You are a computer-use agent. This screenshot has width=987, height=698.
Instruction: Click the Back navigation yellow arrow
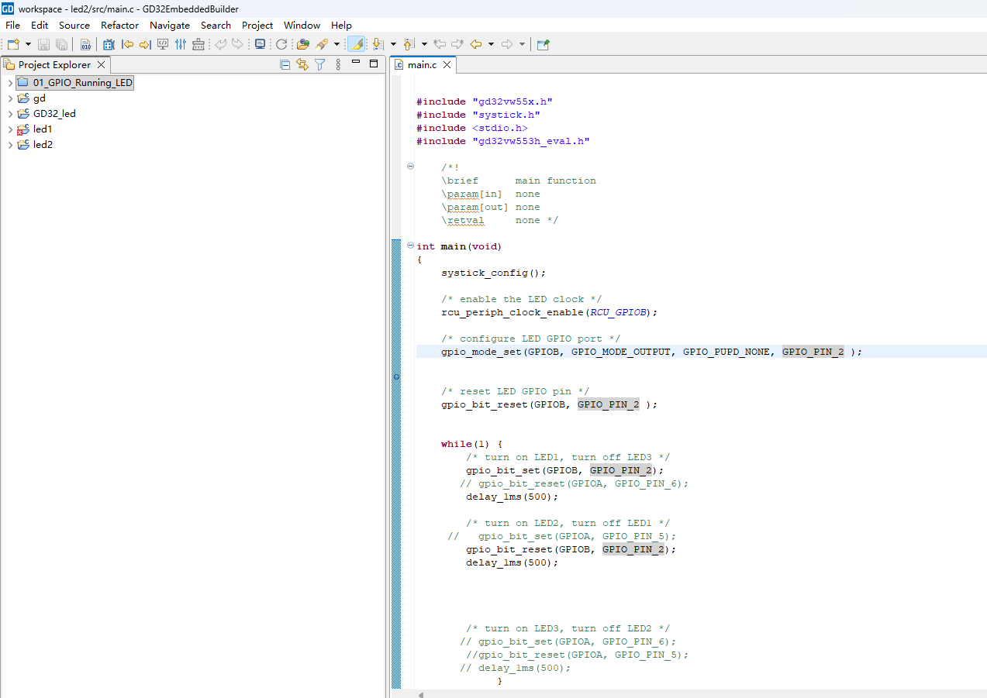476,45
